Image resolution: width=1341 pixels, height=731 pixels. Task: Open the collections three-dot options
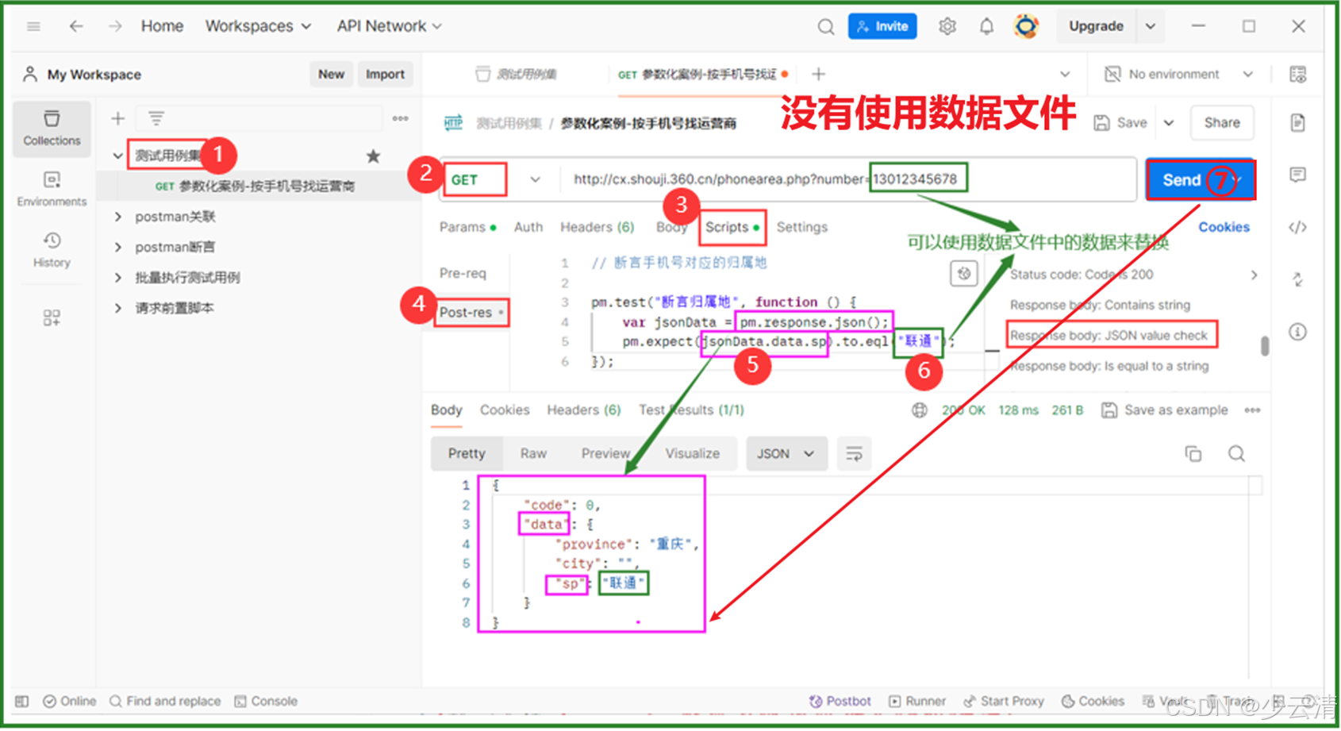pyautogui.click(x=400, y=118)
